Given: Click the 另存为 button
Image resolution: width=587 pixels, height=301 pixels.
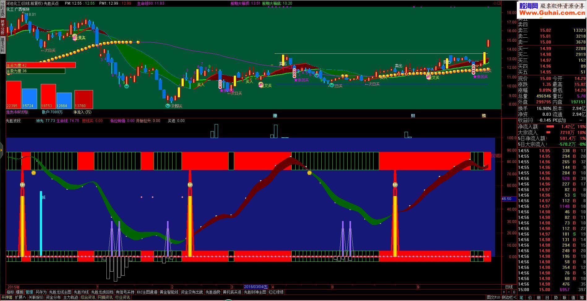Looking at the screenshot, I should coord(41,292).
